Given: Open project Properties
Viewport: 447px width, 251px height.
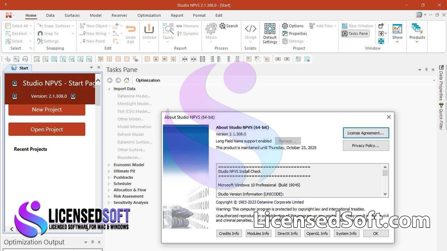Looking at the screenshot, I should click(294, 33).
